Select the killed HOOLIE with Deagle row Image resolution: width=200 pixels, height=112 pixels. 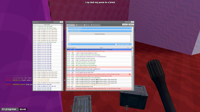pos(99,51)
